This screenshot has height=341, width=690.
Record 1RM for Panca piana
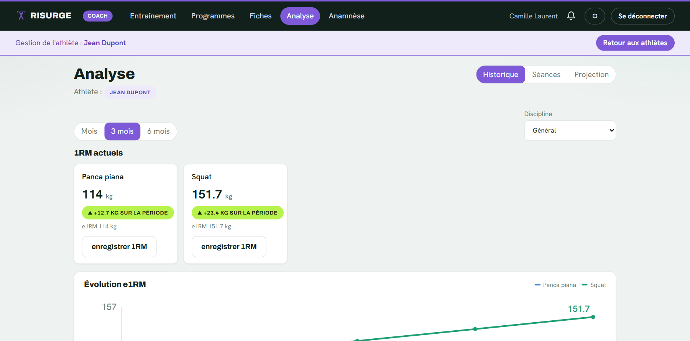119,247
